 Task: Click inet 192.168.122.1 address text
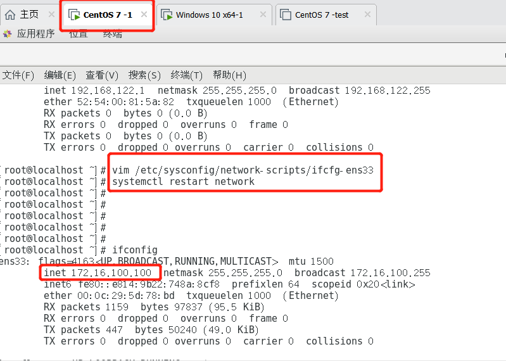tap(94, 91)
